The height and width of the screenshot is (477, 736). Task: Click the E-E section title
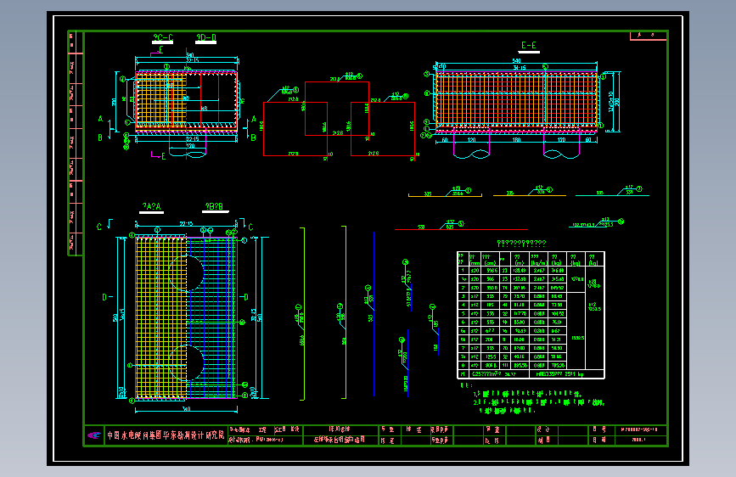[529, 46]
